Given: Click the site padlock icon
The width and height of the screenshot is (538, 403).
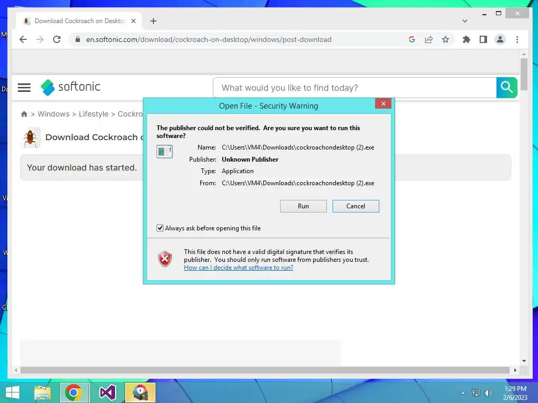Looking at the screenshot, I should click(78, 39).
